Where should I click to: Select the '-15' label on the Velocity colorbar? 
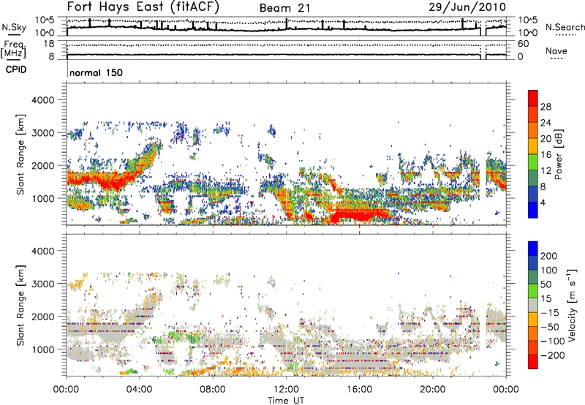(550, 313)
